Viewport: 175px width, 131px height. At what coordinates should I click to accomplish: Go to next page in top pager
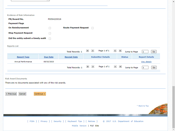pos(115,51)
